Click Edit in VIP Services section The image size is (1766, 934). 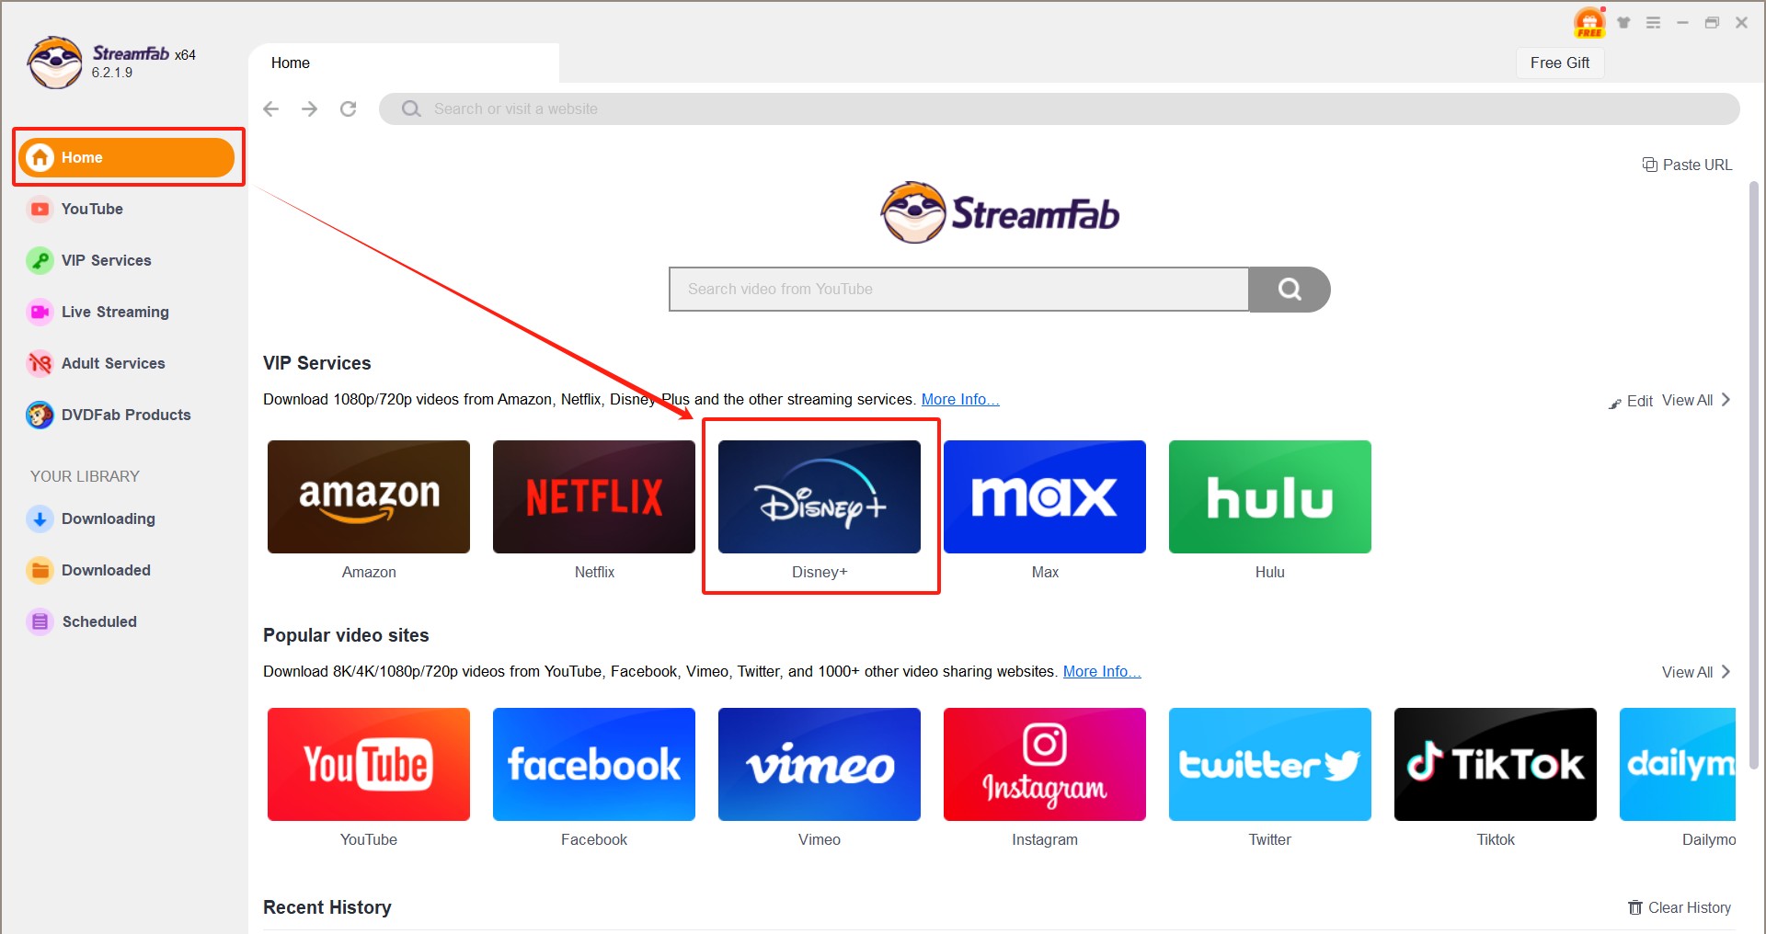pyautogui.click(x=1631, y=401)
